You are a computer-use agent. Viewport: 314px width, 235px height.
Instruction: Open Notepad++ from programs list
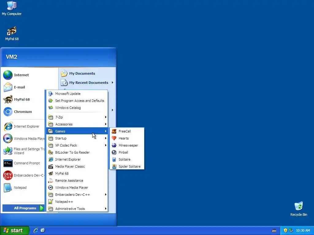coord(77,202)
